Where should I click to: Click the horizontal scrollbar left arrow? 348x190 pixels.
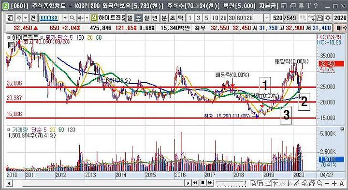(x=9, y=183)
